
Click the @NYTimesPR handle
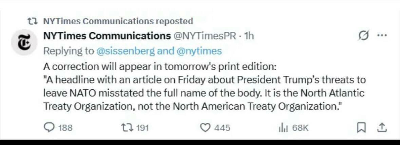point(205,36)
